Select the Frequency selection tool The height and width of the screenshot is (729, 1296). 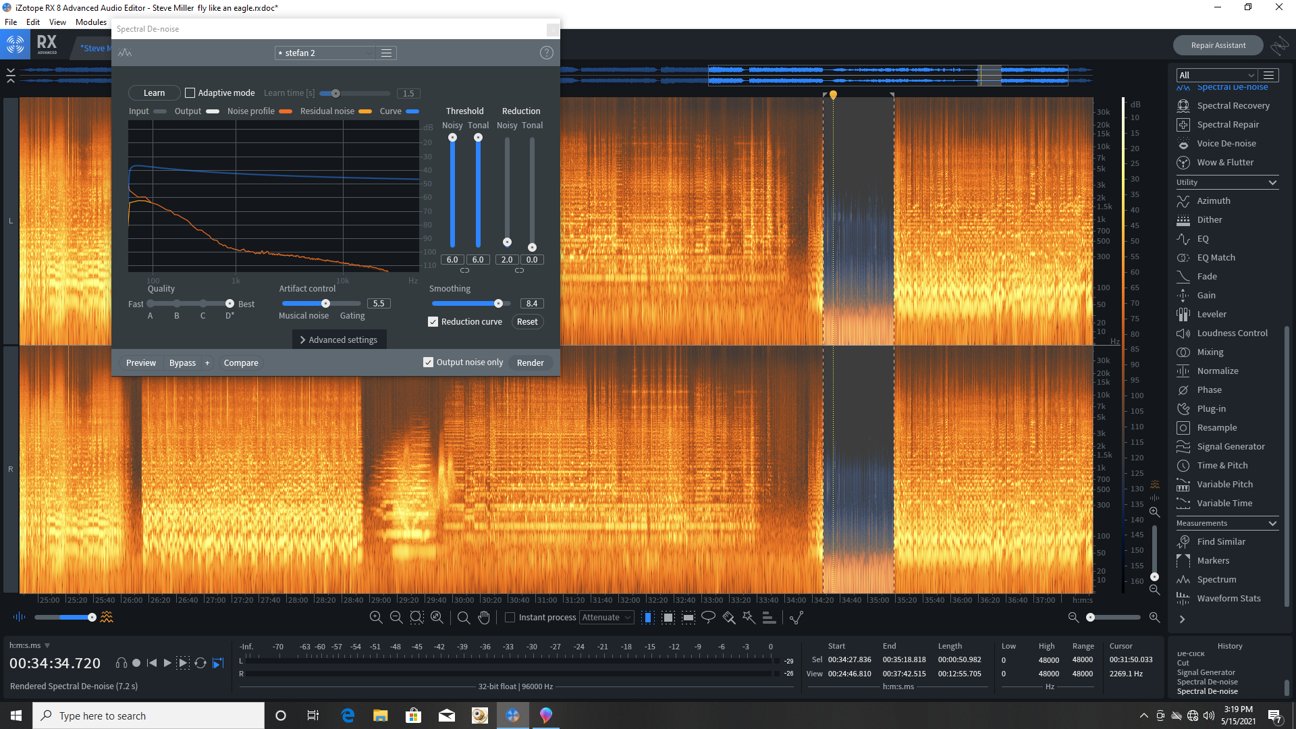click(688, 617)
